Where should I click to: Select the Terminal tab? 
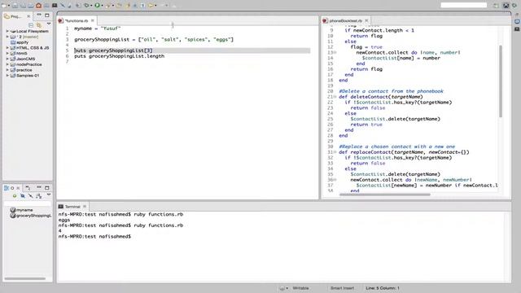(72, 207)
